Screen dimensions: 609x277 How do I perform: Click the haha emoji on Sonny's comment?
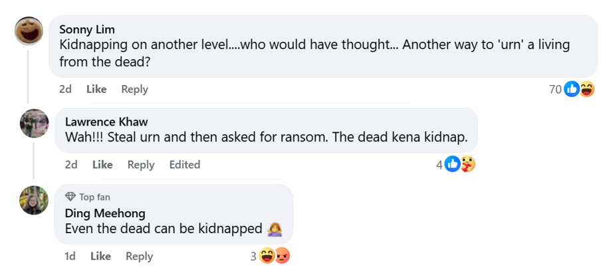(x=586, y=89)
